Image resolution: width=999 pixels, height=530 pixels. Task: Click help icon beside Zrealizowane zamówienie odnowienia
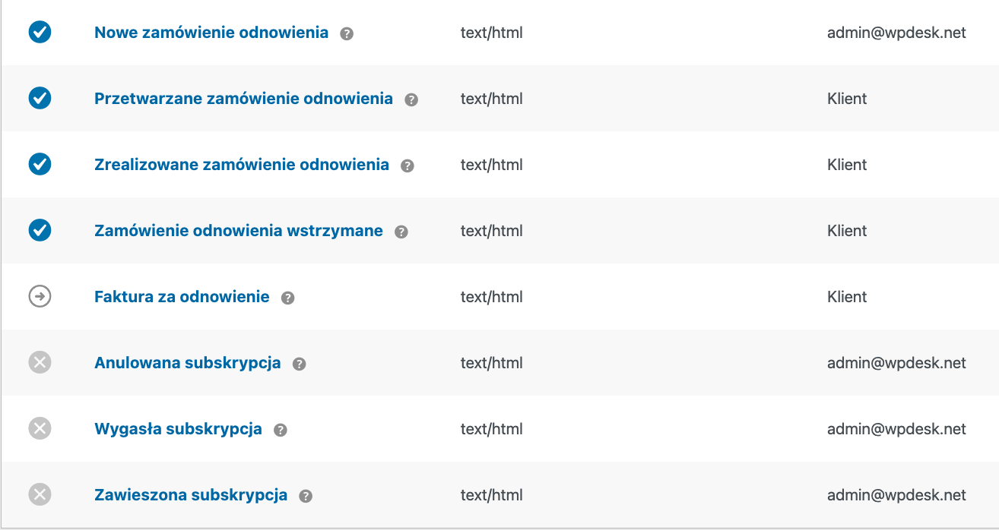tap(408, 166)
